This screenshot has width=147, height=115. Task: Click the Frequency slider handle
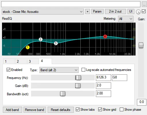[x=78, y=78]
